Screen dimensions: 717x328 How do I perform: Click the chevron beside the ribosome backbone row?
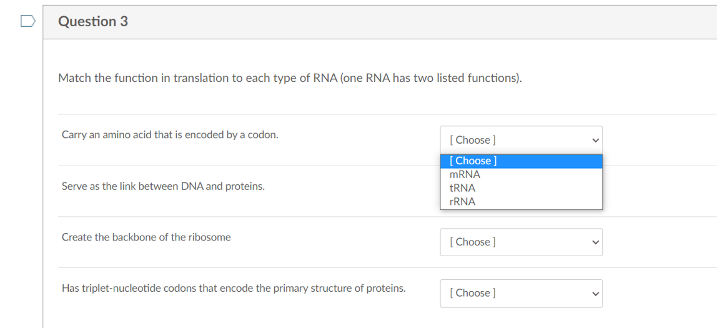click(595, 242)
